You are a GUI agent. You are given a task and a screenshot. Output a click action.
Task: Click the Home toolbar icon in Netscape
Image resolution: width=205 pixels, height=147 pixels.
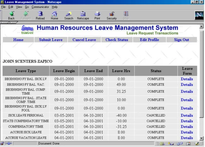click(x=54, y=15)
